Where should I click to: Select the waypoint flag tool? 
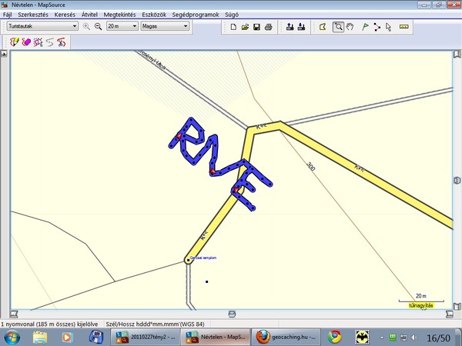point(365,27)
